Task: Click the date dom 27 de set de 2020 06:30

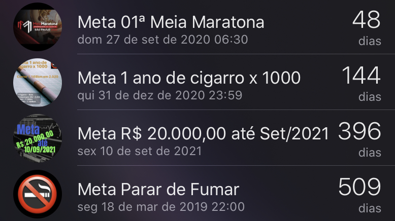Action: (163, 40)
